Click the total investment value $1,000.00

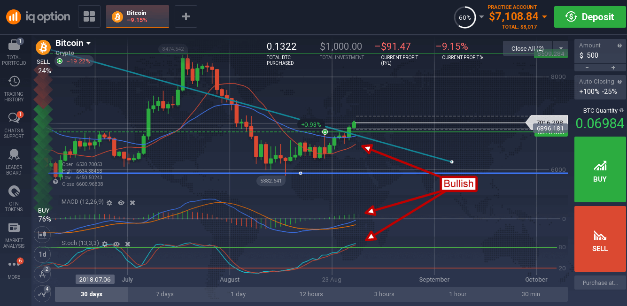point(341,46)
